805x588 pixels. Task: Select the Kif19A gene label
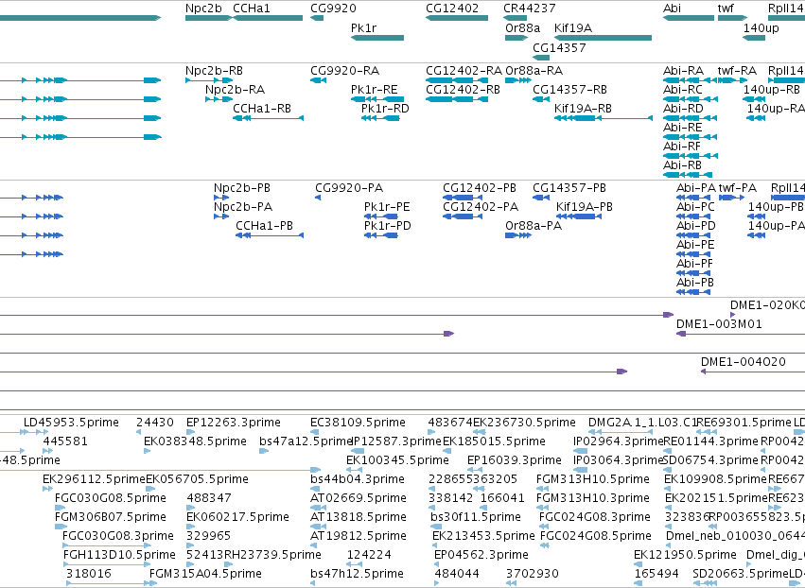click(x=573, y=28)
